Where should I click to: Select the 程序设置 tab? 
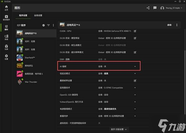pos(21,15)
